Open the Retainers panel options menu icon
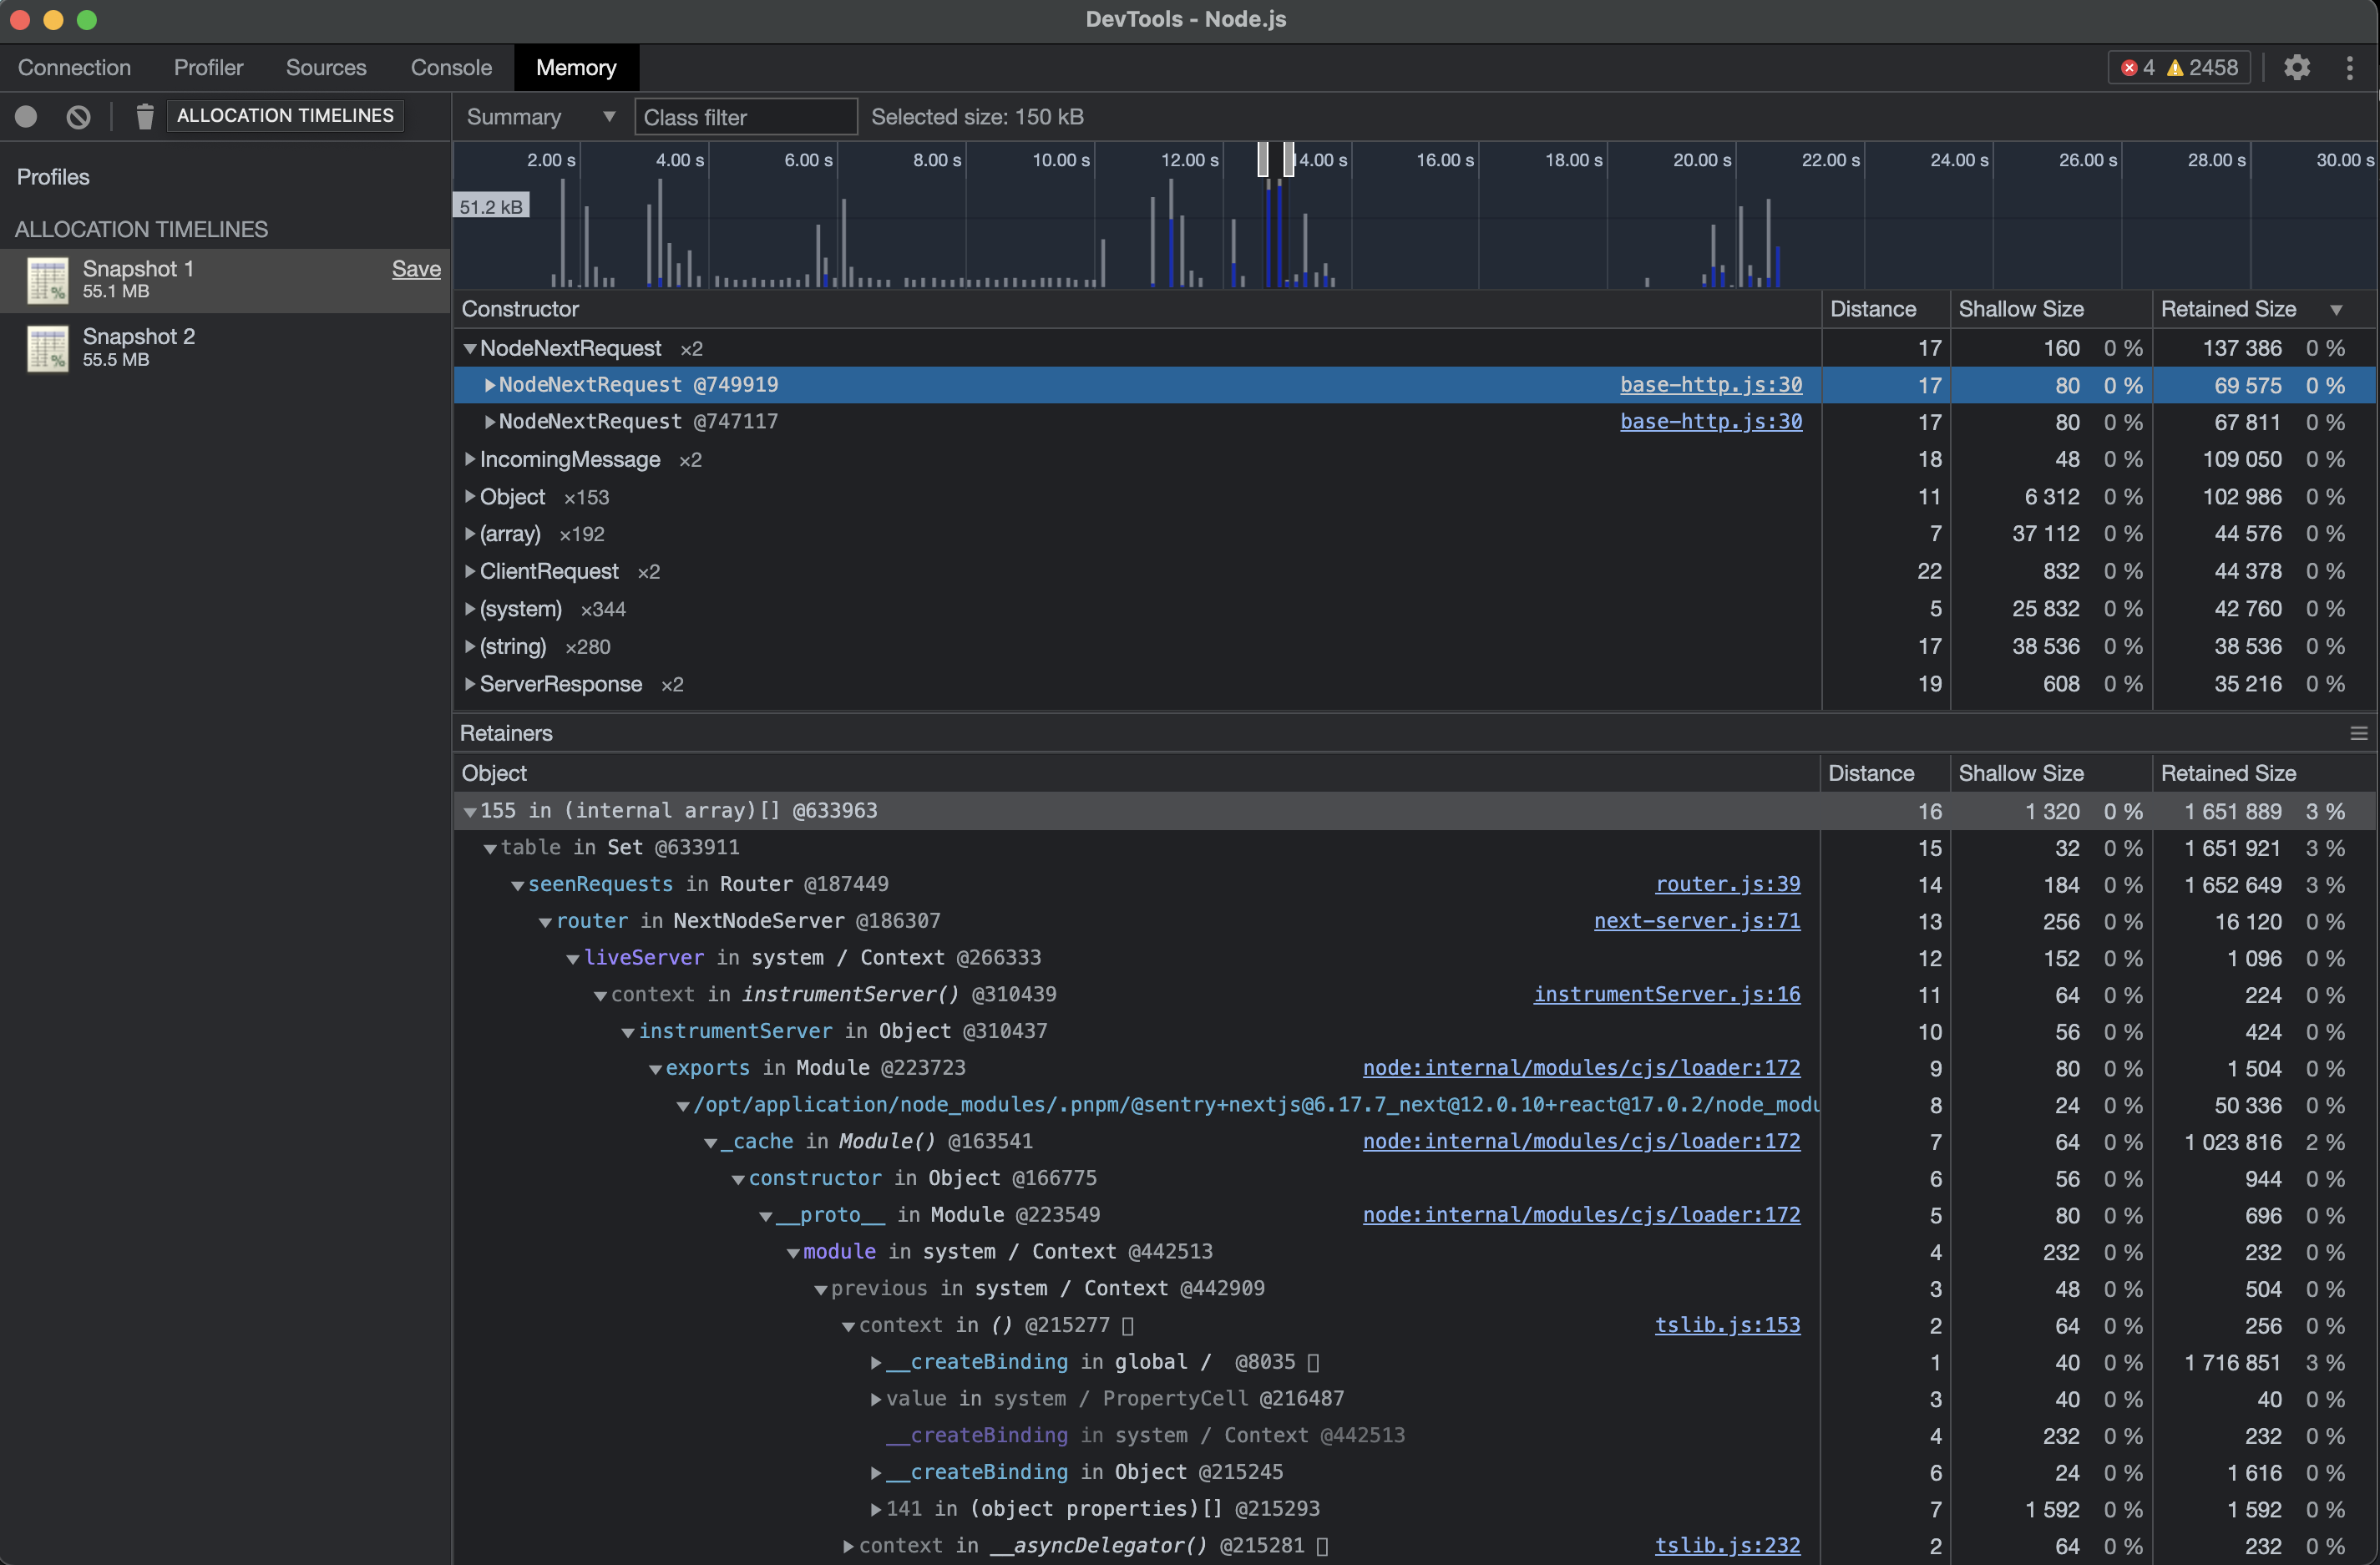This screenshot has width=2380, height=1565. 2358,733
